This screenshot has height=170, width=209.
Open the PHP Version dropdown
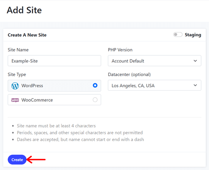pyautogui.click(x=155, y=61)
